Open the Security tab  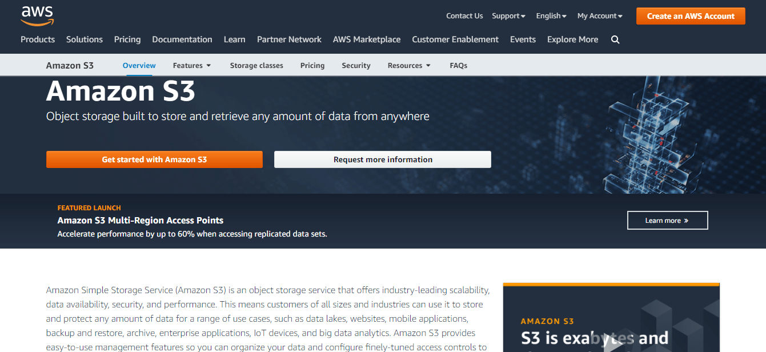(x=356, y=66)
